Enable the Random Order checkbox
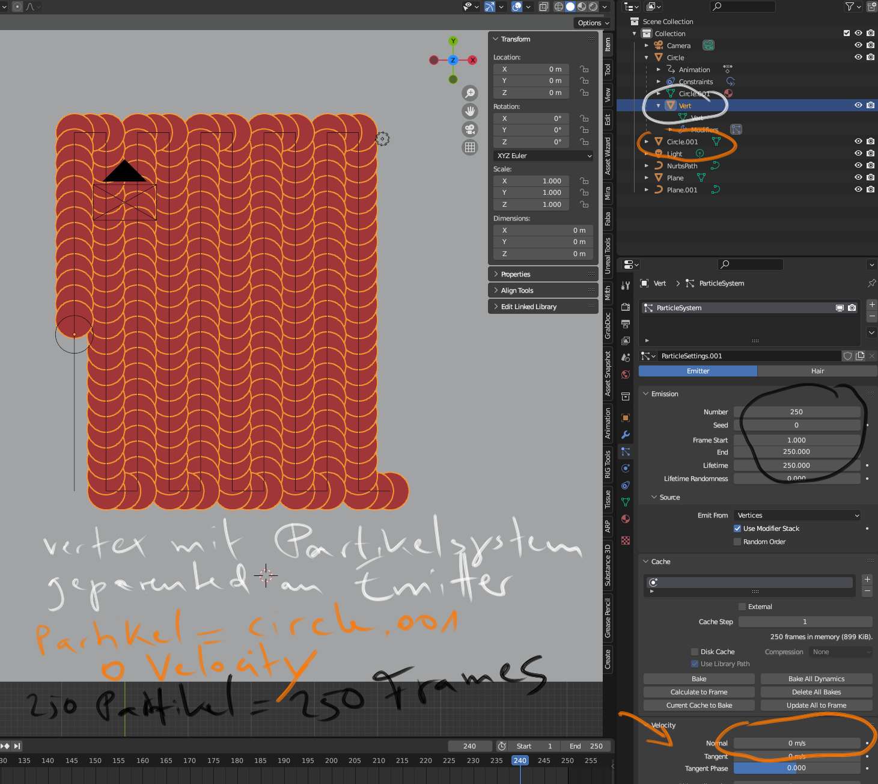 (737, 542)
